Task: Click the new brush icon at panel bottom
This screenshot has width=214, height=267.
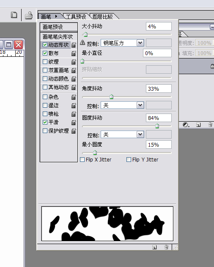Action: pos(154,247)
